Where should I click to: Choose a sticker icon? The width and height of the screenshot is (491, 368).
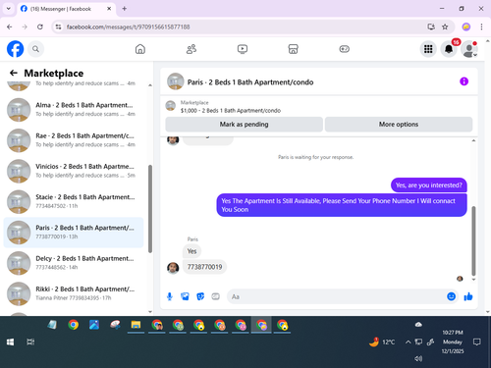click(x=200, y=296)
